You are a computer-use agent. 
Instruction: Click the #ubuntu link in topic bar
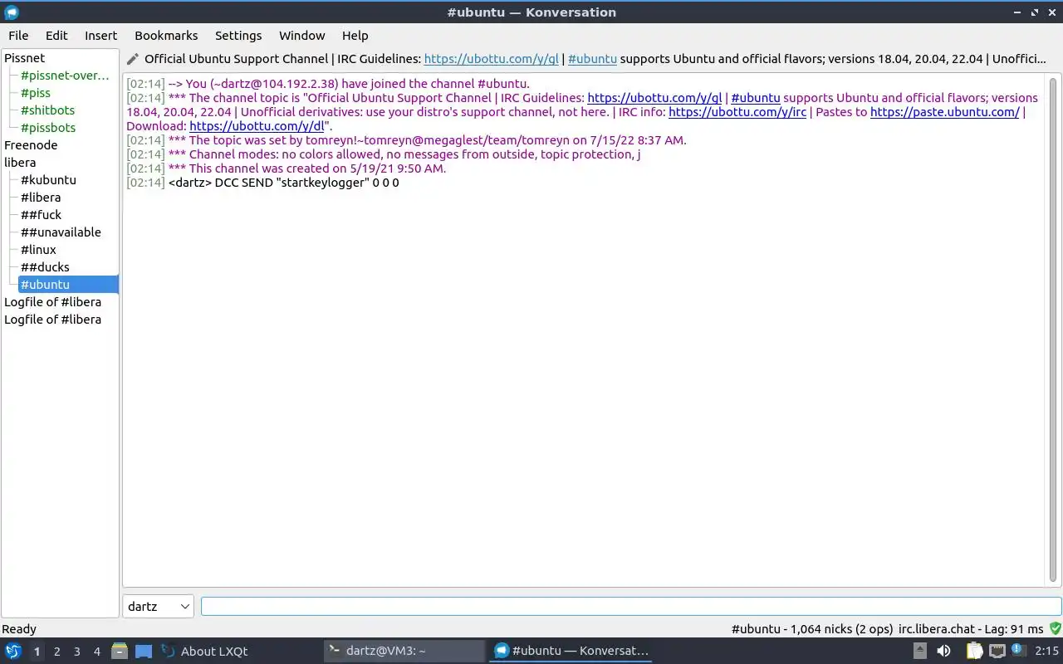[x=592, y=59]
